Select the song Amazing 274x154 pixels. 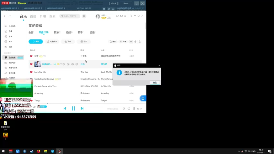point(39,93)
